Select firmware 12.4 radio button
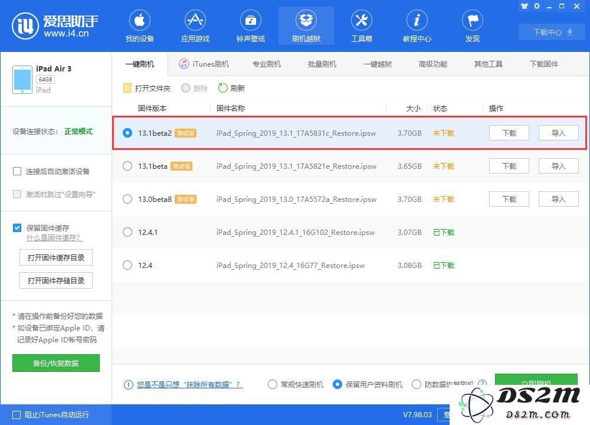This screenshot has height=425, width=590. [x=127, y=265]
